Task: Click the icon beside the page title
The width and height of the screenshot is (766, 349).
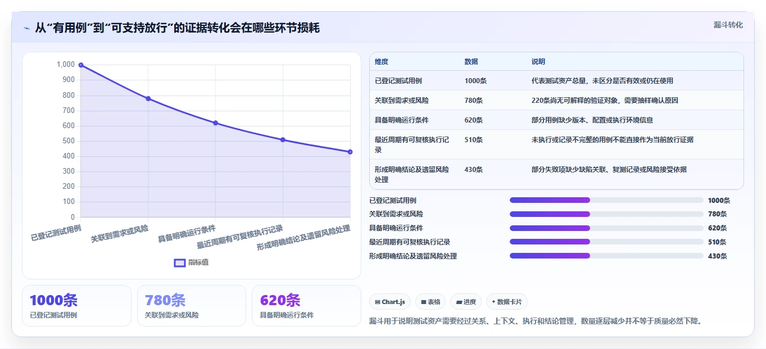Action: (26, 28)
